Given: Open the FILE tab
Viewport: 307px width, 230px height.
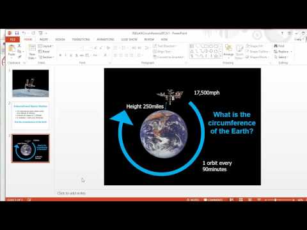Looking at the screenshot, I should click(12, 40).
